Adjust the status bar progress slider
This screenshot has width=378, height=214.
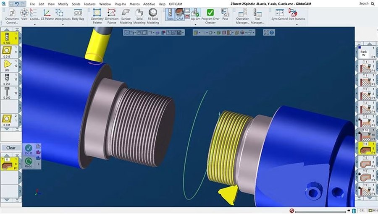point(320,212)
